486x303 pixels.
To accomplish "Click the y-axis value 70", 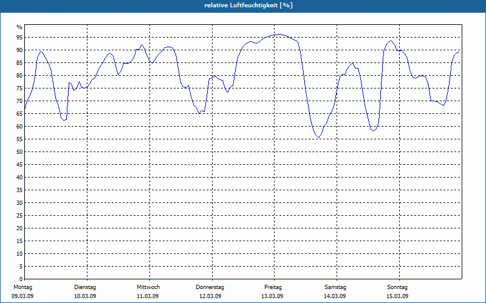I will coord(19,101).
